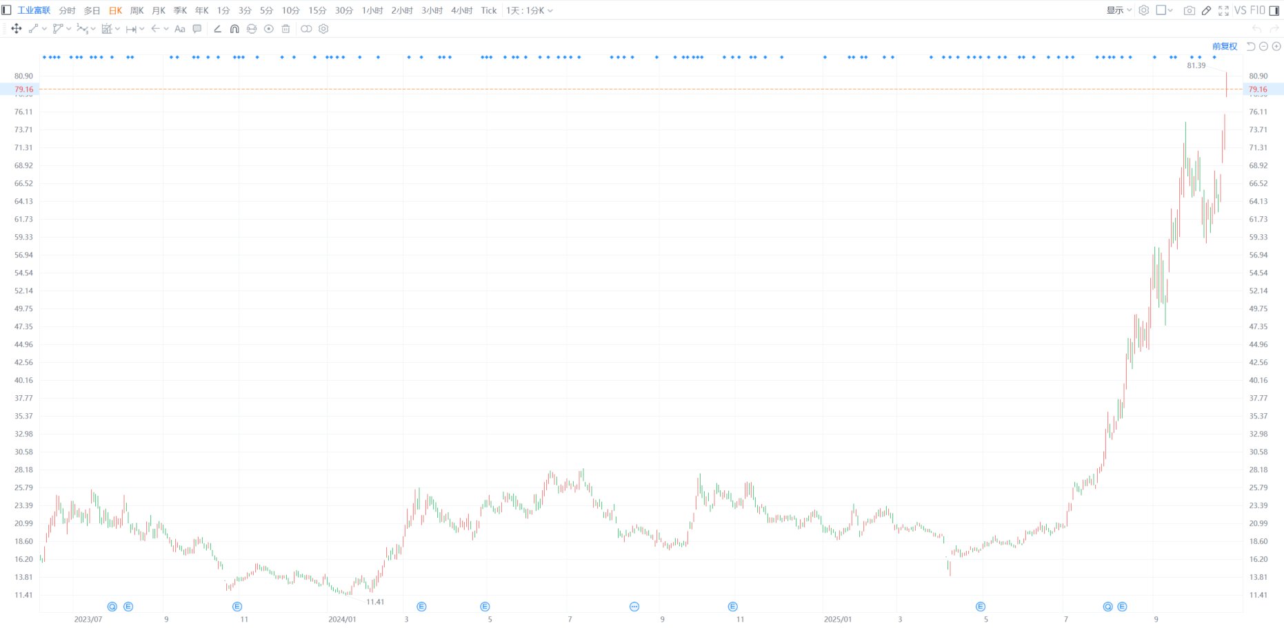Screen dimensions: 1284x630
Task: Delete drawings with the trash icon
Action: click(285, 29)
